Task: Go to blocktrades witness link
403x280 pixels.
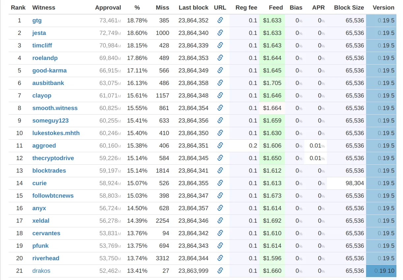Action: pyautogui.click(x=49, y=171)
